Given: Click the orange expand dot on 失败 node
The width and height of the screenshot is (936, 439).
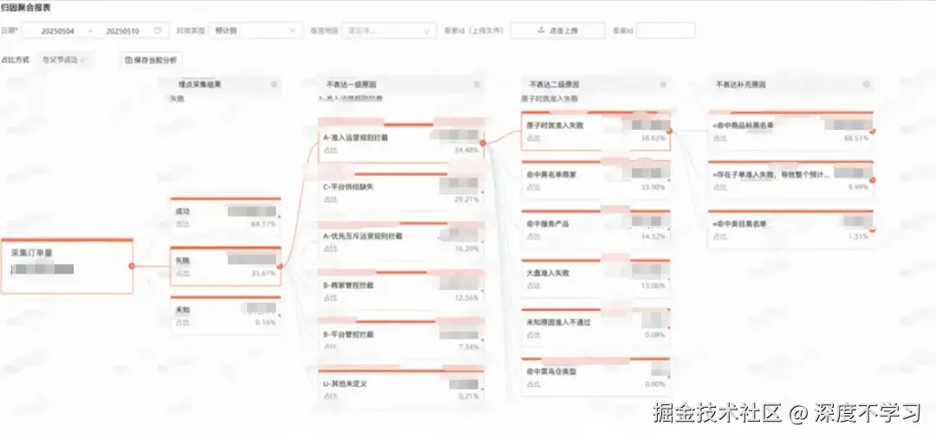Looking at the screenshot, I should (x=279, y=266).
